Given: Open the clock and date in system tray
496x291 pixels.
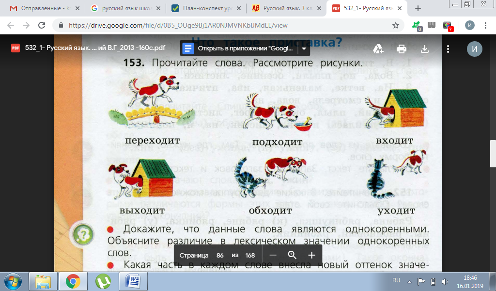Looking at the screenshot, I should [x=470, y=281].
